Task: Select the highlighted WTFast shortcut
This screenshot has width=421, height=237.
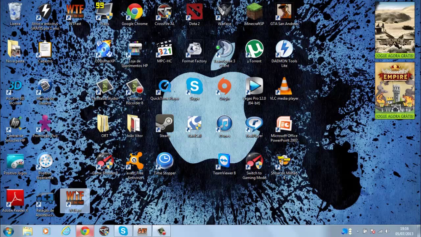Action: pyautogui.click(x=75, y=201)
